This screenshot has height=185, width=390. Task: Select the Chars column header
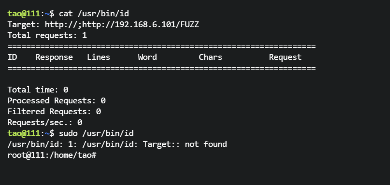211,57
